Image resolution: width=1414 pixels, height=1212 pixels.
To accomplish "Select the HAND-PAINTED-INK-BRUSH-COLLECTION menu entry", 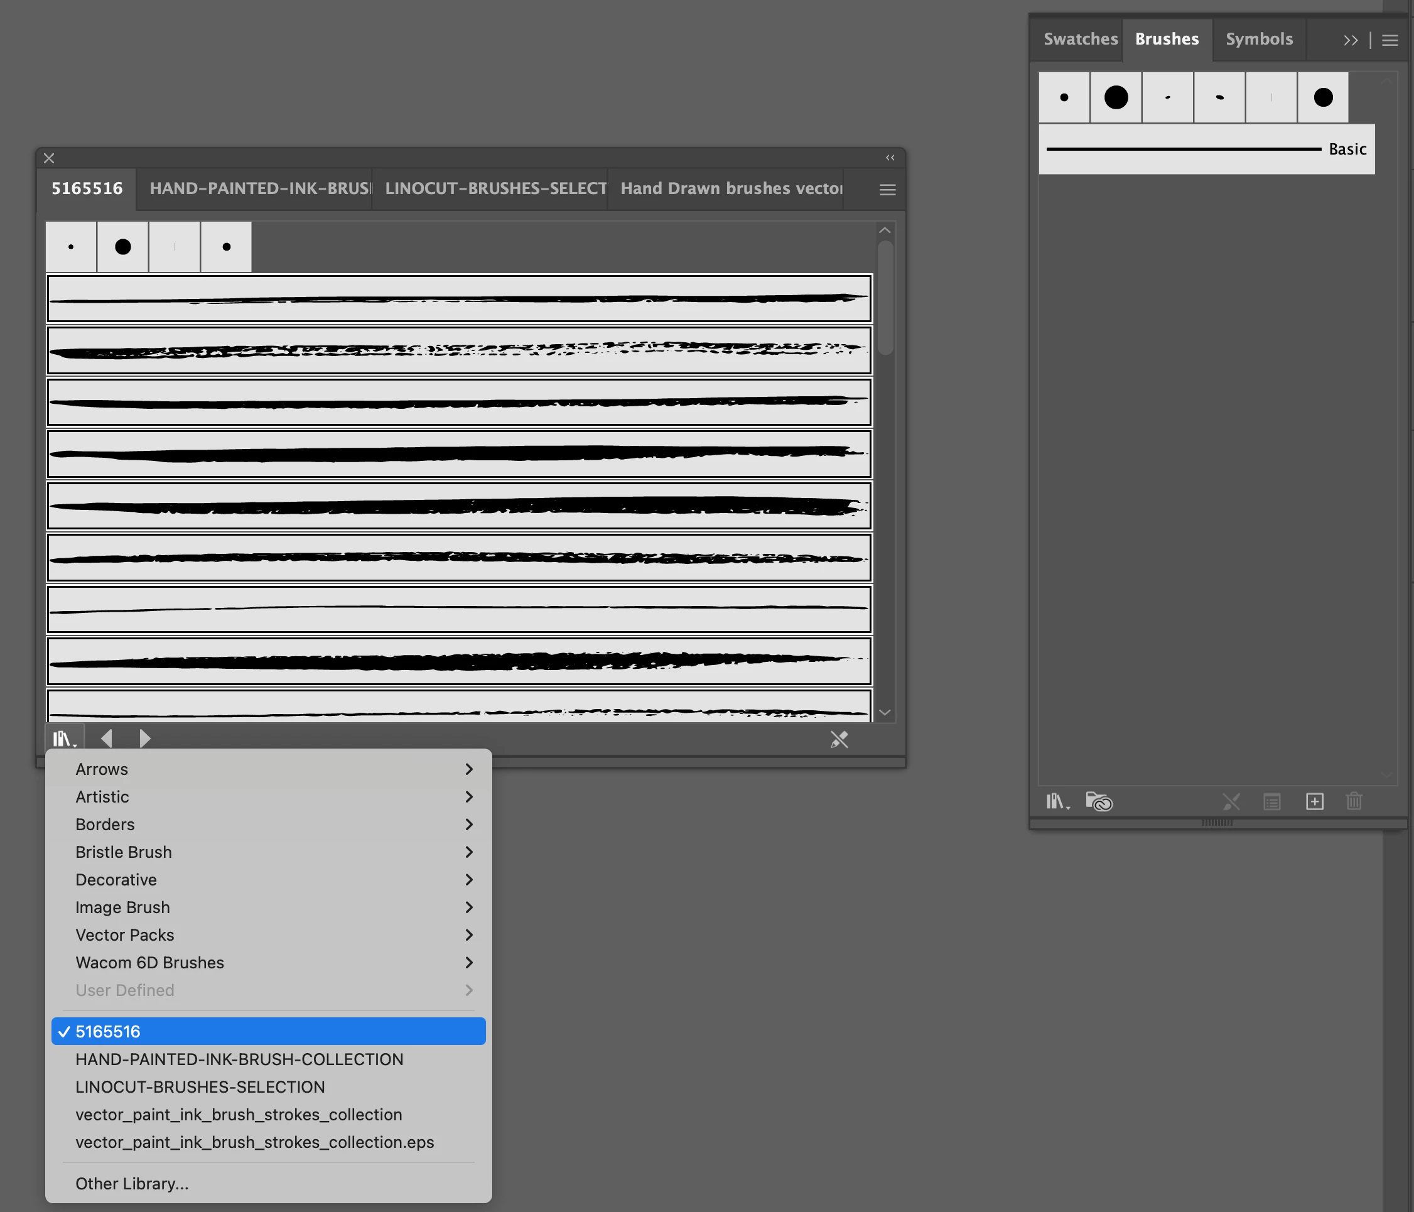I will point(239,1059).
